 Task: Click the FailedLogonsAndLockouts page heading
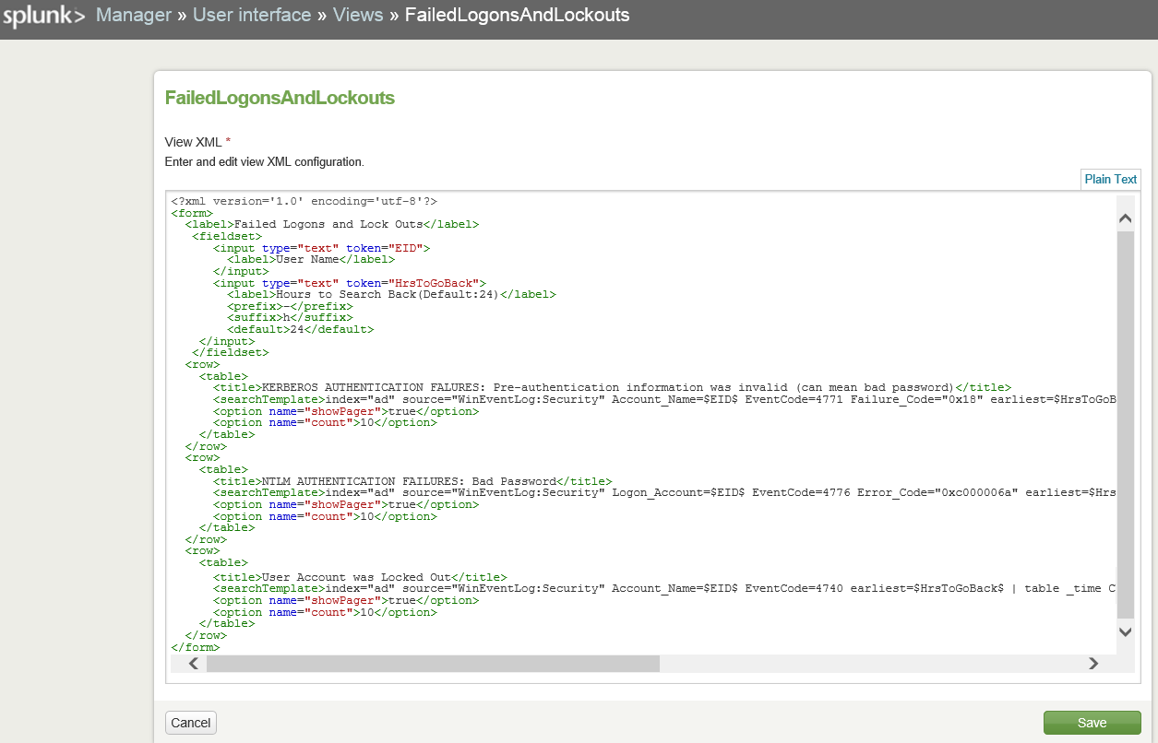click(280, 97)
